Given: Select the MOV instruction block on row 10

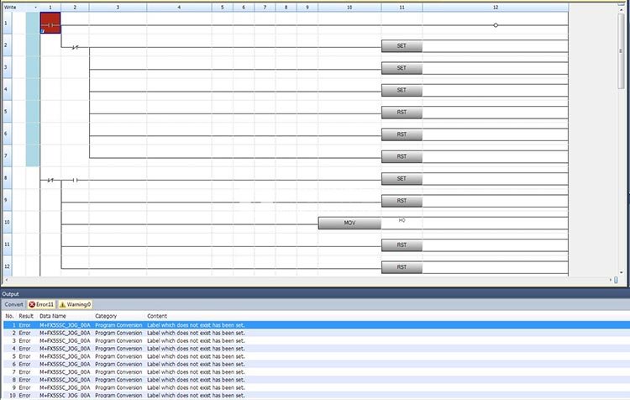Looking at the screenshot, I should [x=349, y=223].
